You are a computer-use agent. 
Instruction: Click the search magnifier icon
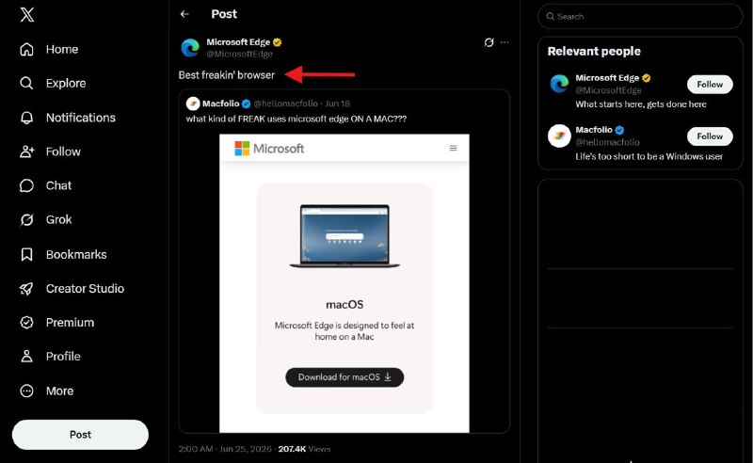[551, 16]
